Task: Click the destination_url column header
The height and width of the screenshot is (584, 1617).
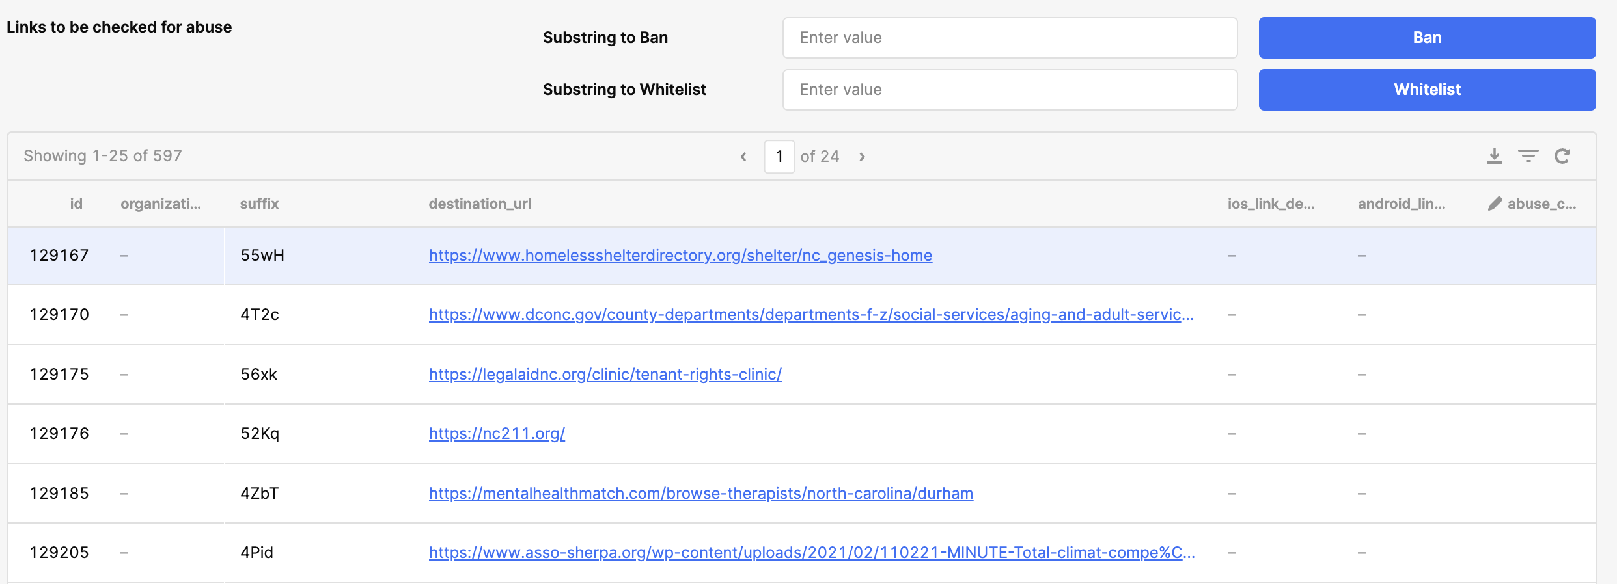Action: click(480, 204)
